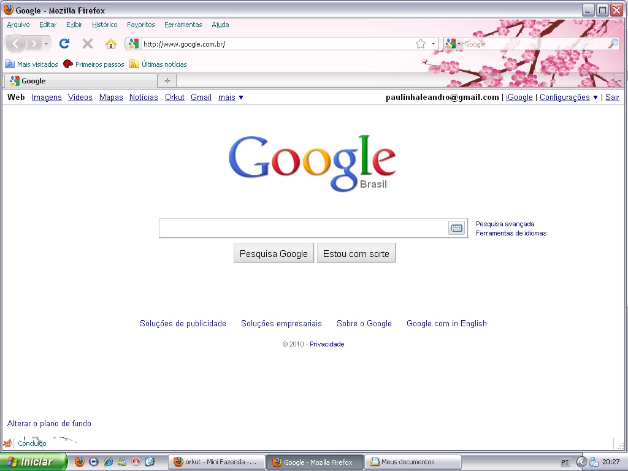Launch Windows Media Player from quick launch
628x471 pixels.
click(x=94, y=462)
